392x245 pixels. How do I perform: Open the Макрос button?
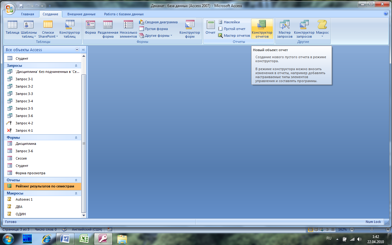(x=322, y=29)
